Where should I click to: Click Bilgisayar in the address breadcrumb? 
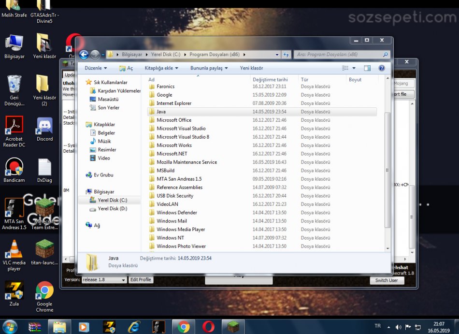pos(132,55)
